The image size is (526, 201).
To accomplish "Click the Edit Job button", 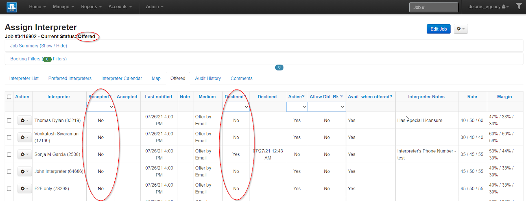I will click(x=438, y=29).
